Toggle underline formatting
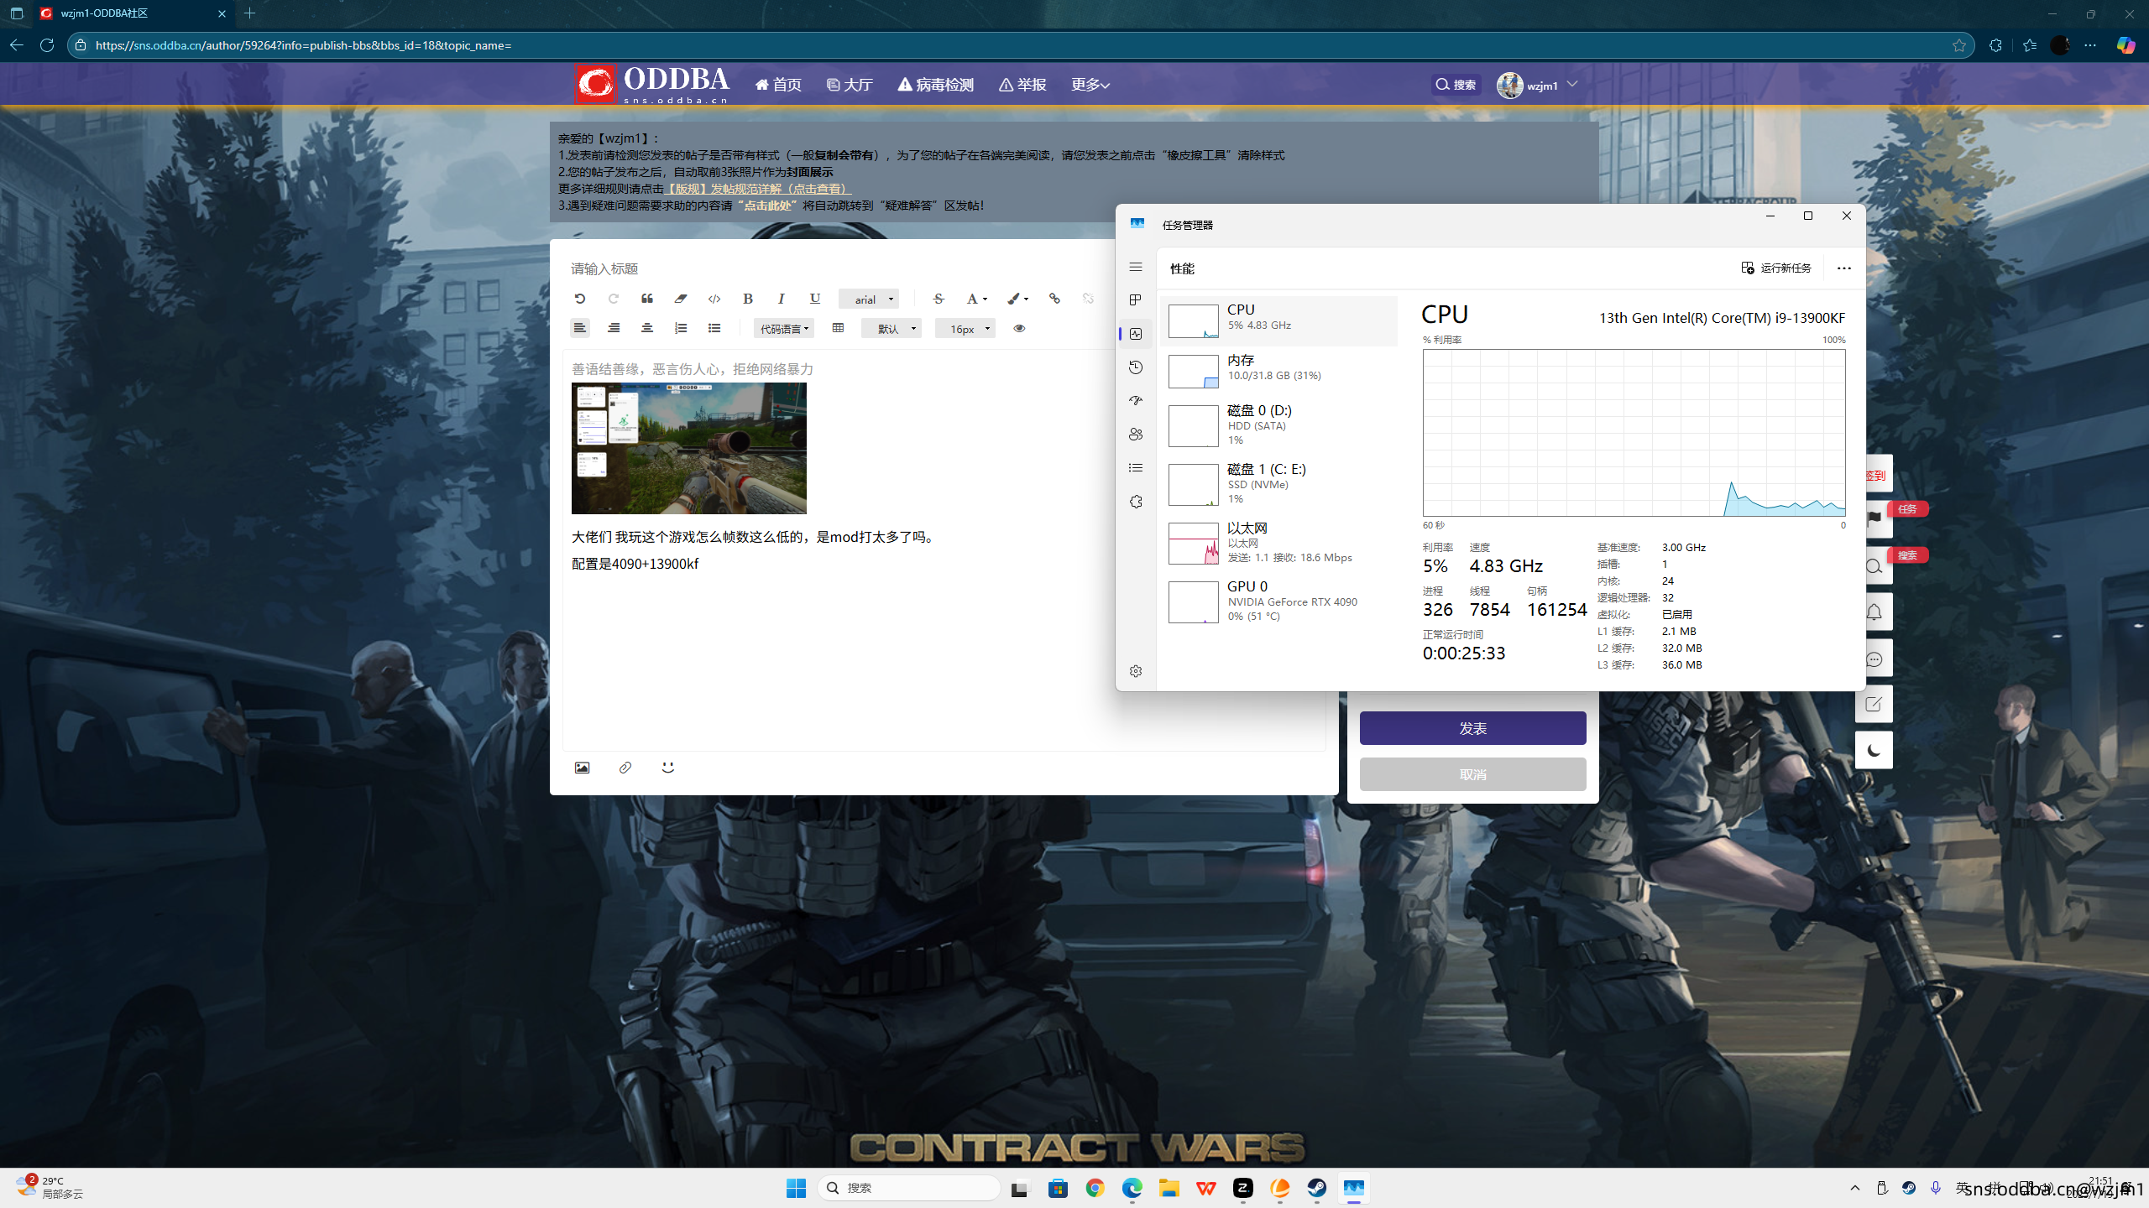The image size is (2149, 1208). pos(814,299)
